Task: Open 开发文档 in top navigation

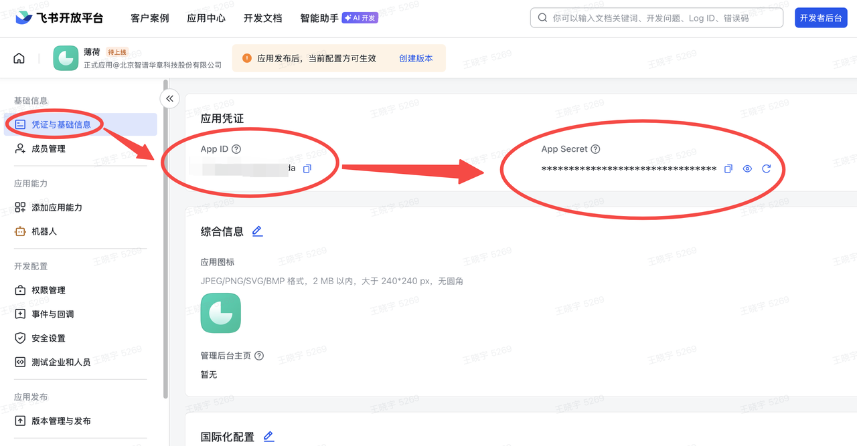Action: point(262,18)
